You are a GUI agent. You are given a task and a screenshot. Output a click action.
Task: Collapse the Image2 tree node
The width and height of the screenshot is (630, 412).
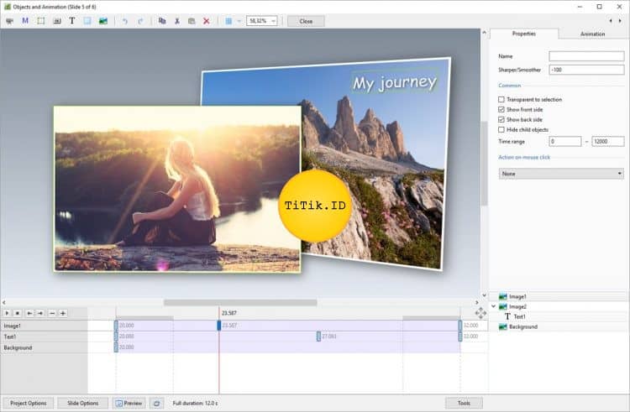493,307
